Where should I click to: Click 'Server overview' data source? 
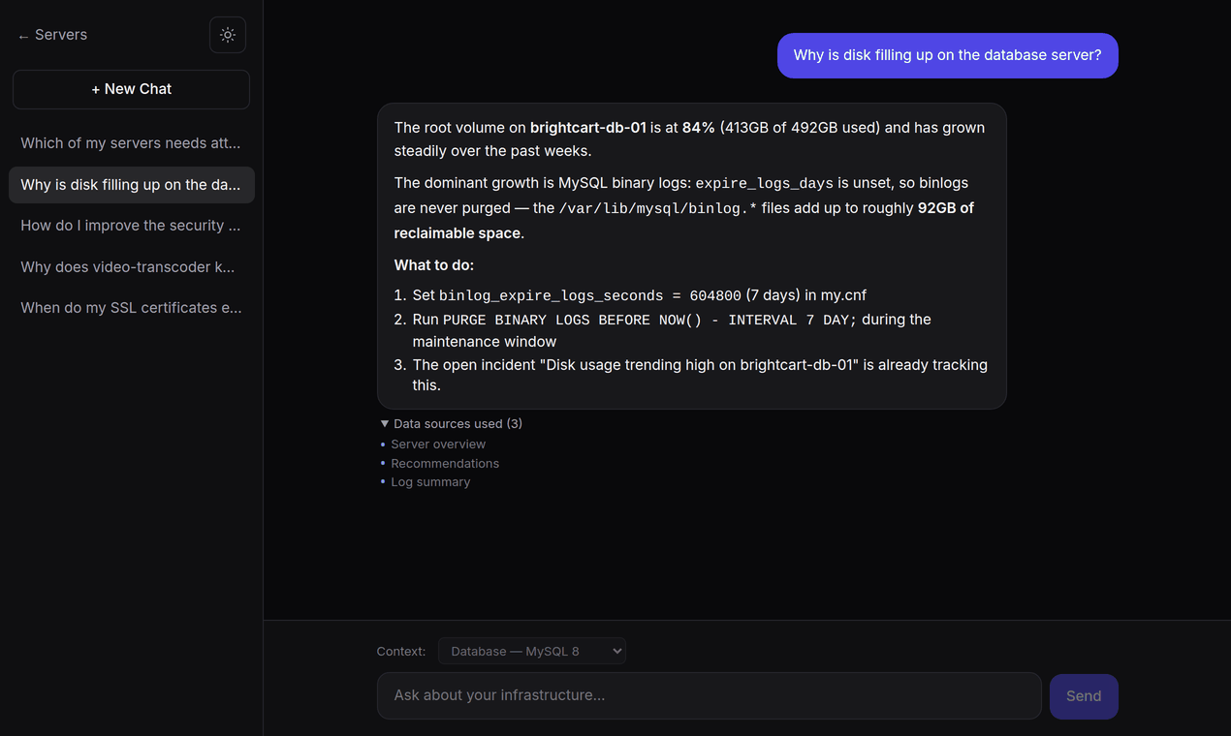click(x=438, y=445)
